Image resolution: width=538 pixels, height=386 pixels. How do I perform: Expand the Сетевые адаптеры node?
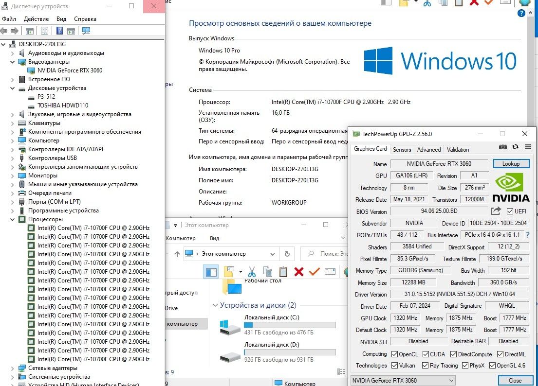coord(12,368)
